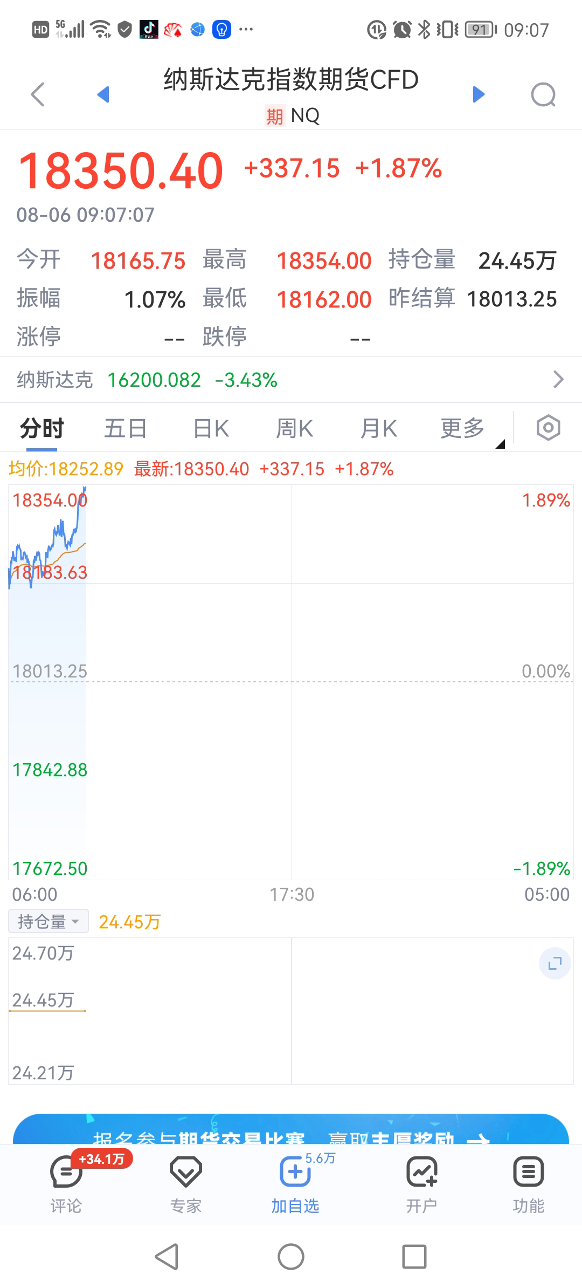Switch to the 日K tab
The image size is (582, 1288).
pos(211,429)
